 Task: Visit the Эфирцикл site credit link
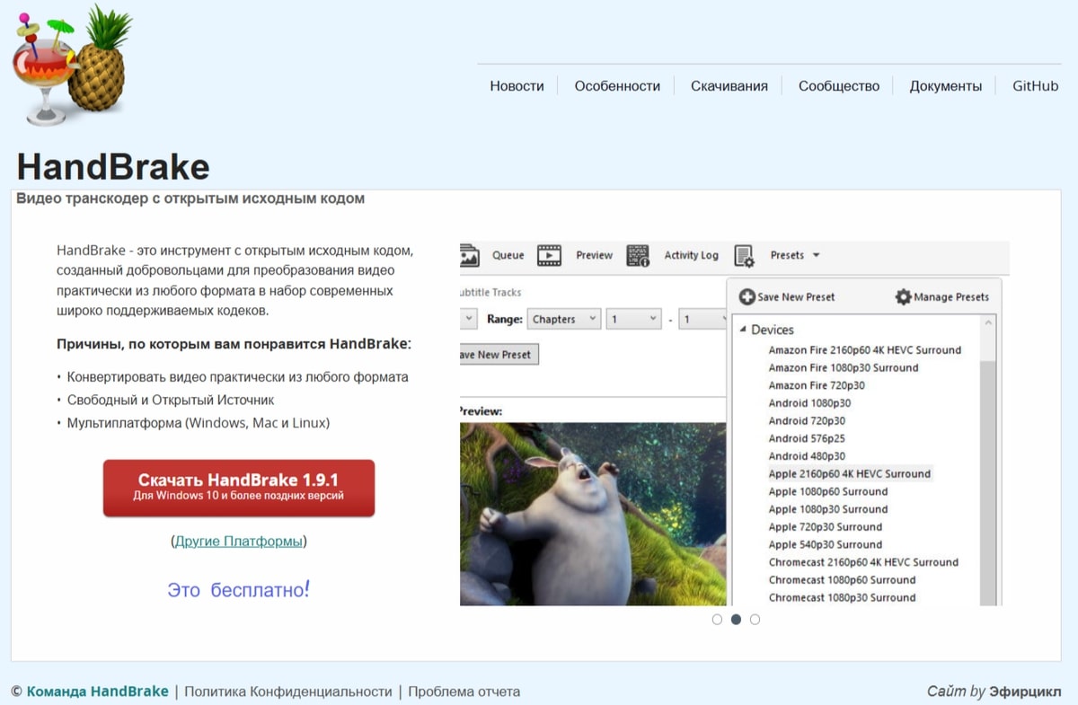[x=1025, y=692]
